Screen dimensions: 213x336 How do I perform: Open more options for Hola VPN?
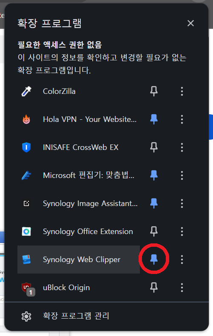coord(182,119)
